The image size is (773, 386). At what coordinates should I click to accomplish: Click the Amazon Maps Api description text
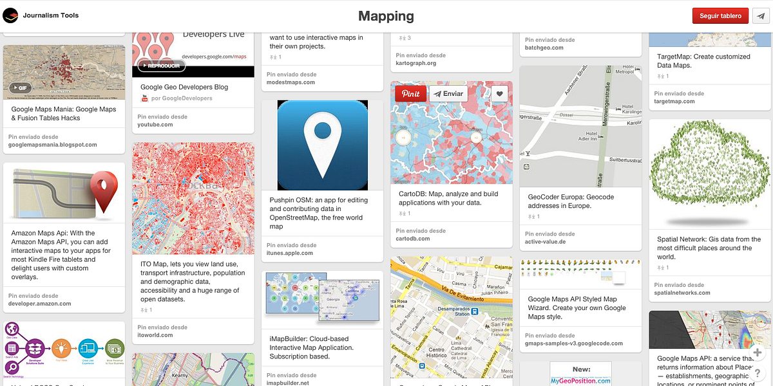coord(62,255)
